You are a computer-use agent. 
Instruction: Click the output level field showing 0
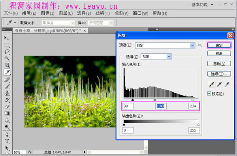coord(128,130)
